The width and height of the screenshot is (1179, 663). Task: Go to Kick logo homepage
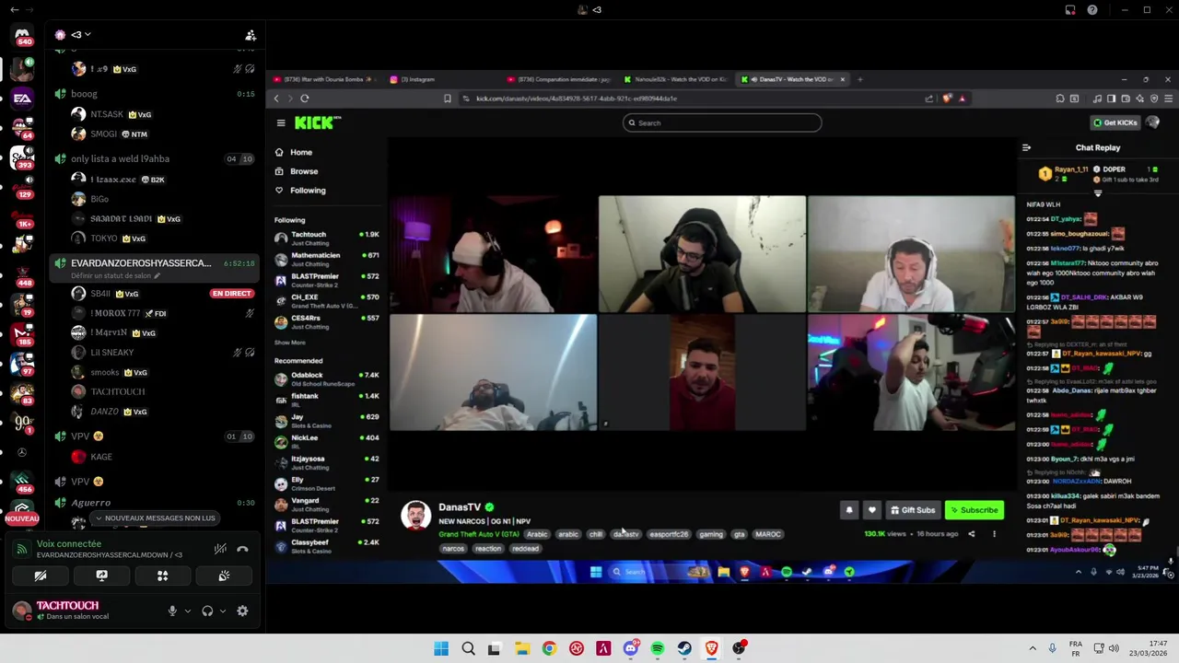(317, 122)
